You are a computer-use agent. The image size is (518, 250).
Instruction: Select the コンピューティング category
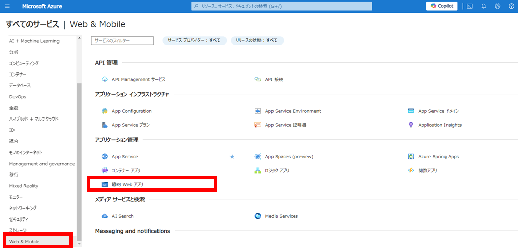click(x=24, y=64)
